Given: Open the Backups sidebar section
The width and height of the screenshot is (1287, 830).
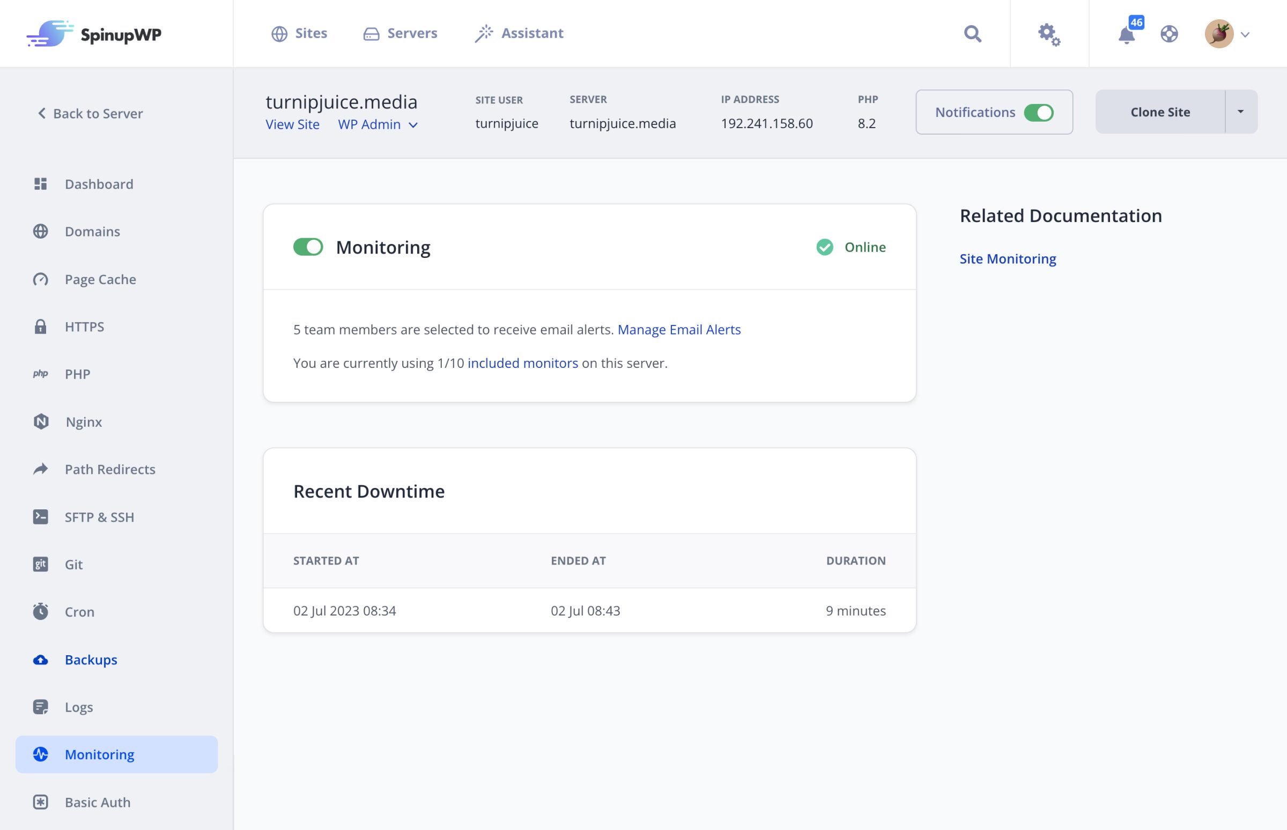Looking at the screenshot, I should click(x=91, y=659).
